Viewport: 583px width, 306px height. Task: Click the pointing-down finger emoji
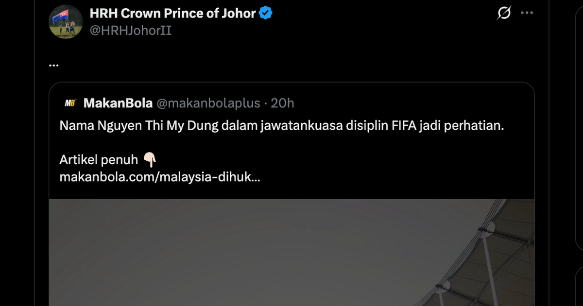tap(150, 159)
